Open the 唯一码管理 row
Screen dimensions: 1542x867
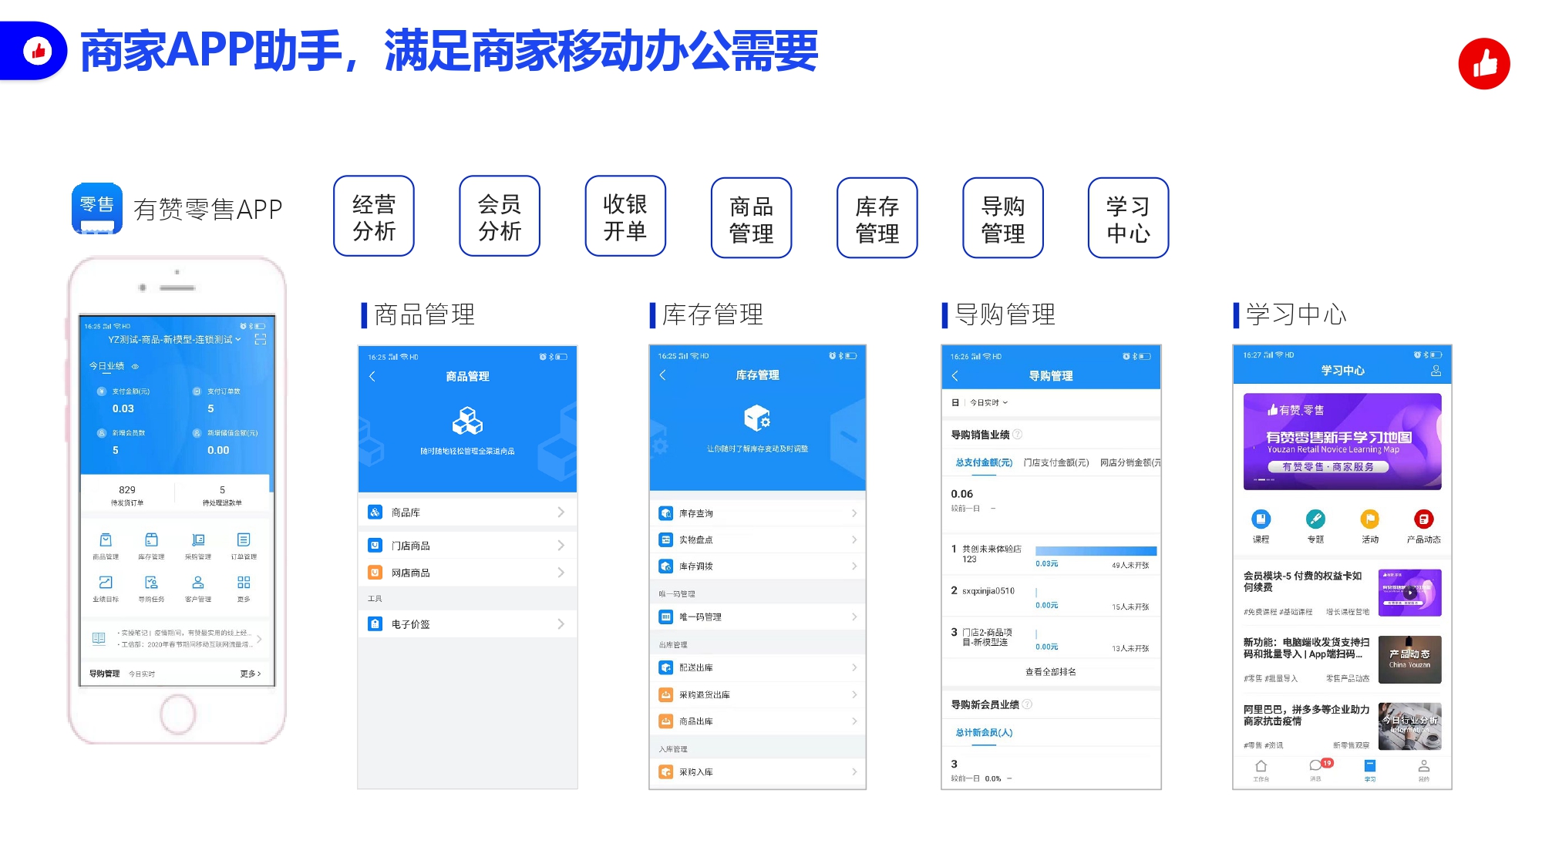tap(757, 617)
